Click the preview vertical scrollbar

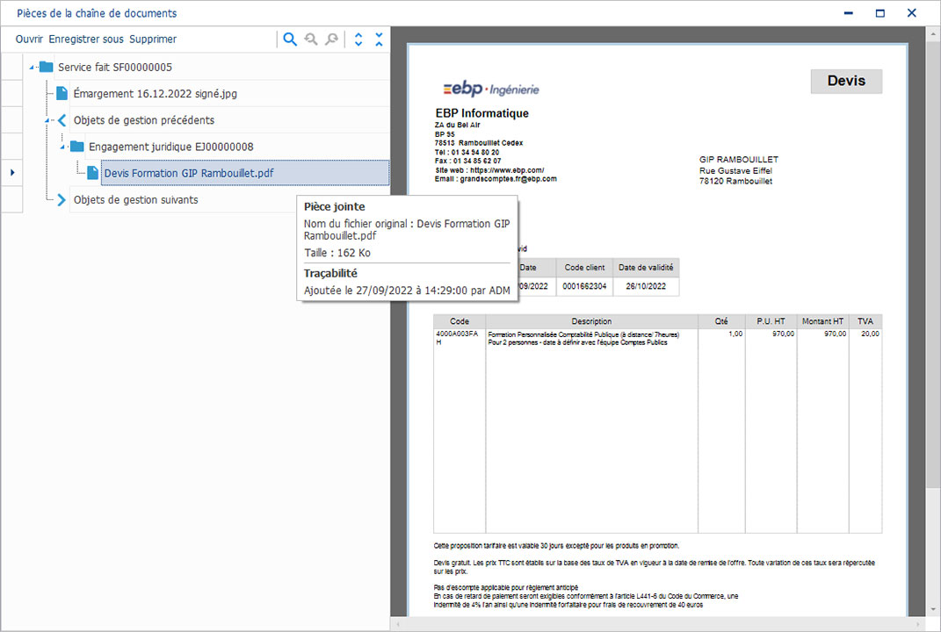[933, 323]
